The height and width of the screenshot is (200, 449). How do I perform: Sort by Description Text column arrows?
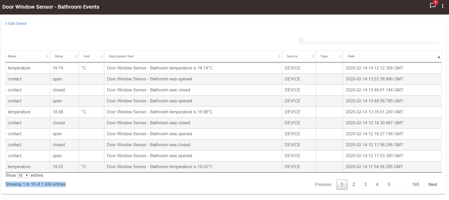point(279,56)
